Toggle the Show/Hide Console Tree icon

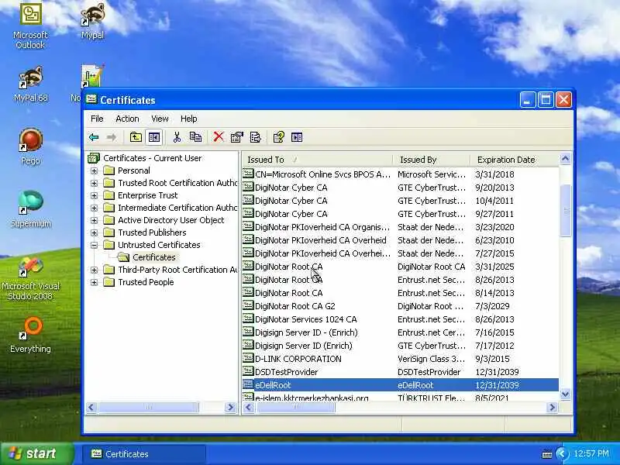pos(153,137)
